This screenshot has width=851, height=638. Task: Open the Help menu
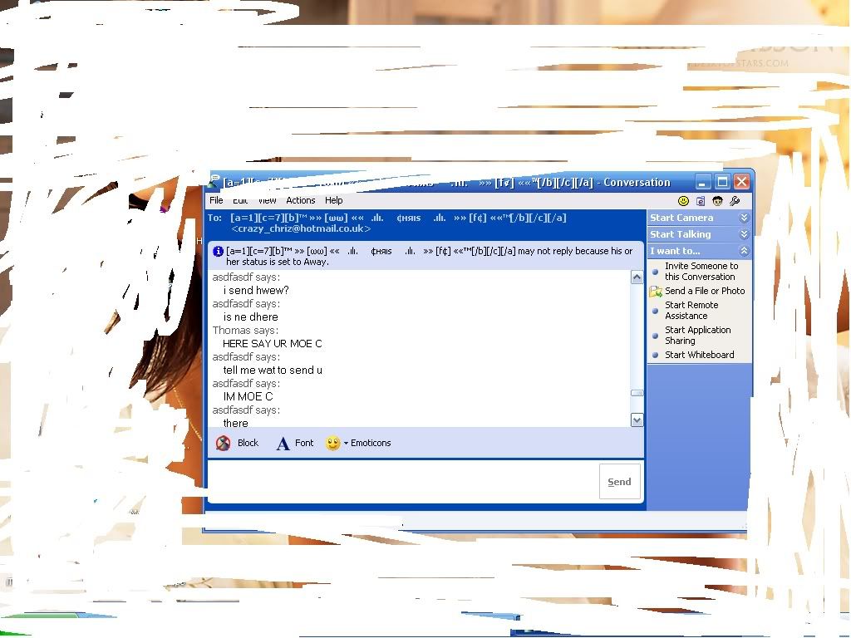pos(333,200)
